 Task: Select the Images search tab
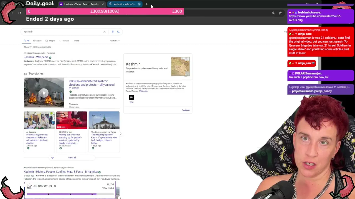[x=50, y=41]
